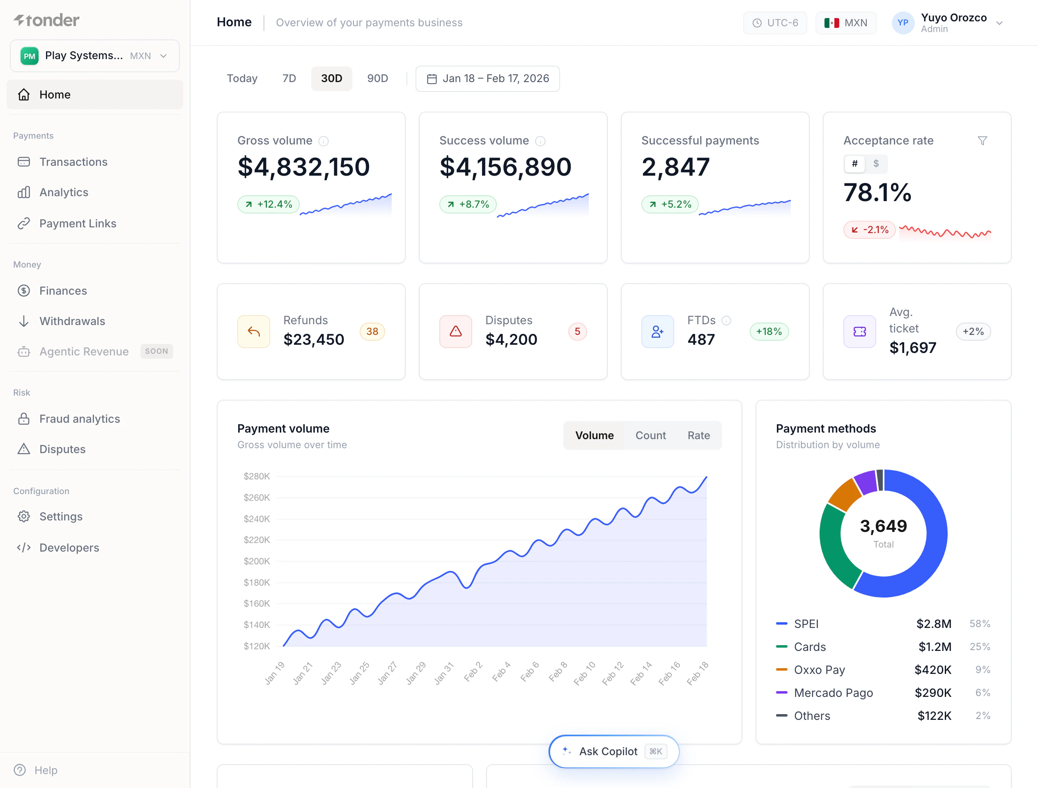
Task: Click the Disputes card red triangle icon
Action: (x=456, y=332)
